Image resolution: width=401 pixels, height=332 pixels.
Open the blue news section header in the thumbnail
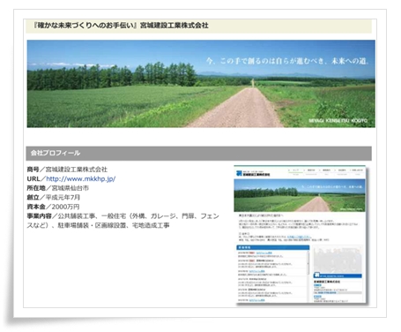(x=272, y=247)
